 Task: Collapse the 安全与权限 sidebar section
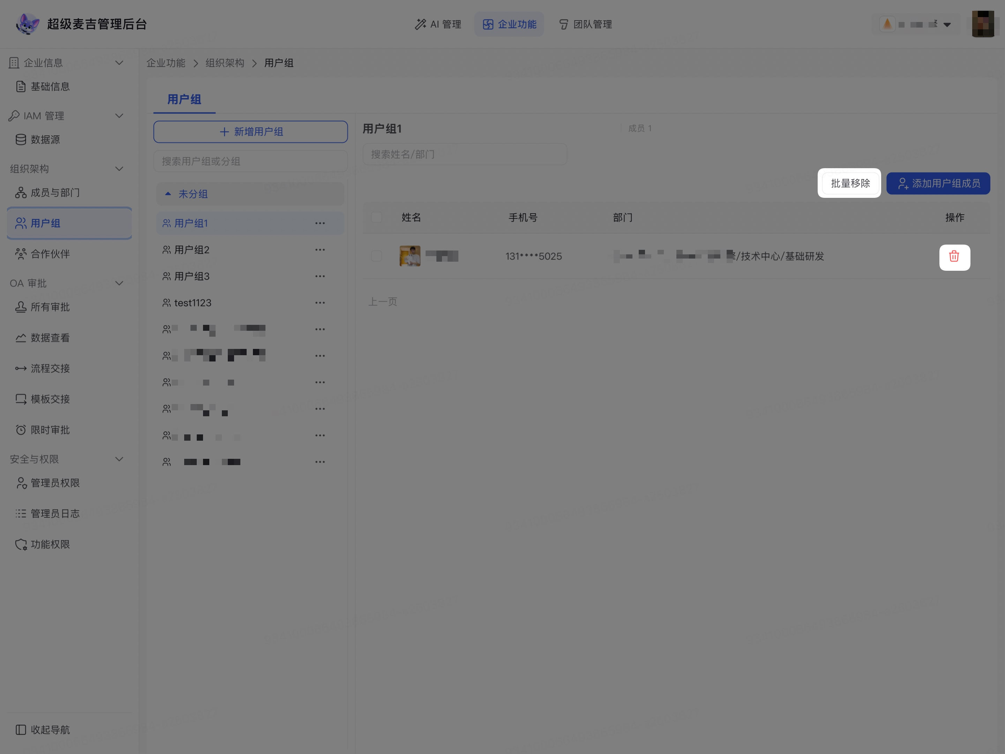coord(119,459)
